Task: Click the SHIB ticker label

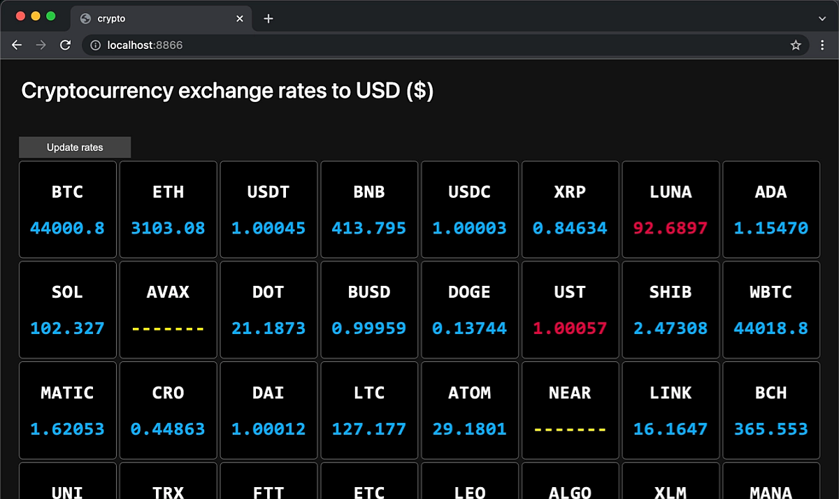Action: click(671, 293)
